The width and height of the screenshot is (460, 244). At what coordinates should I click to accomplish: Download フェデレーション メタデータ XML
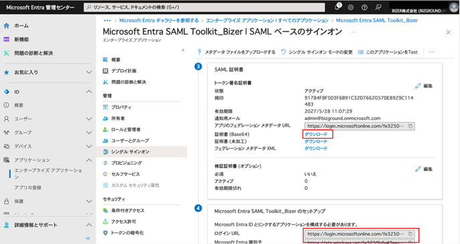point(316,148)
